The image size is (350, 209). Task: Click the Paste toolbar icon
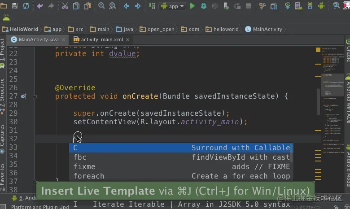87,6
